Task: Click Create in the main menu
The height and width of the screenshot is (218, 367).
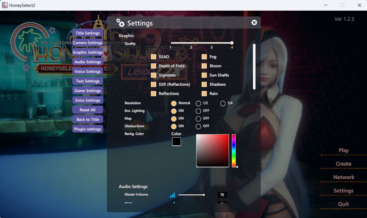Action: click(344, 164)
